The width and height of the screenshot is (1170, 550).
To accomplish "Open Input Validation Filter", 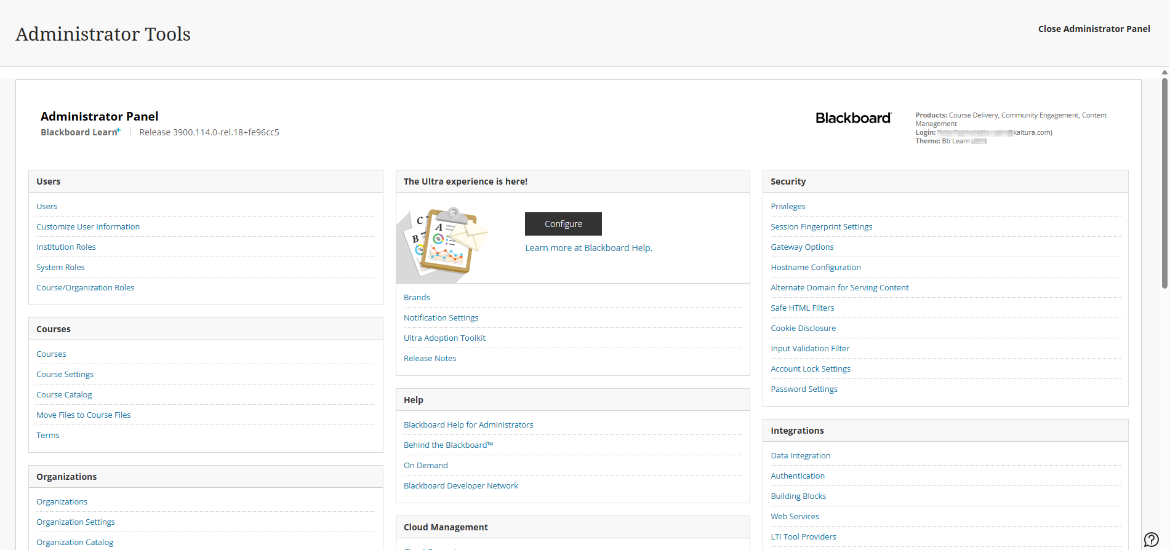I will (810, 349).
